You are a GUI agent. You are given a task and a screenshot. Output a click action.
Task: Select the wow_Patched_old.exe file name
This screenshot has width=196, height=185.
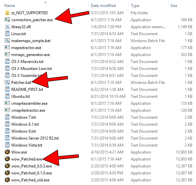tap(30, 180)
